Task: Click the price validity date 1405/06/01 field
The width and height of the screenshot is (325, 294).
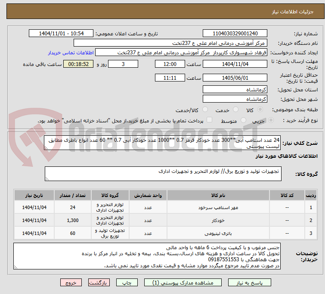Action: [x=235, y=78]
